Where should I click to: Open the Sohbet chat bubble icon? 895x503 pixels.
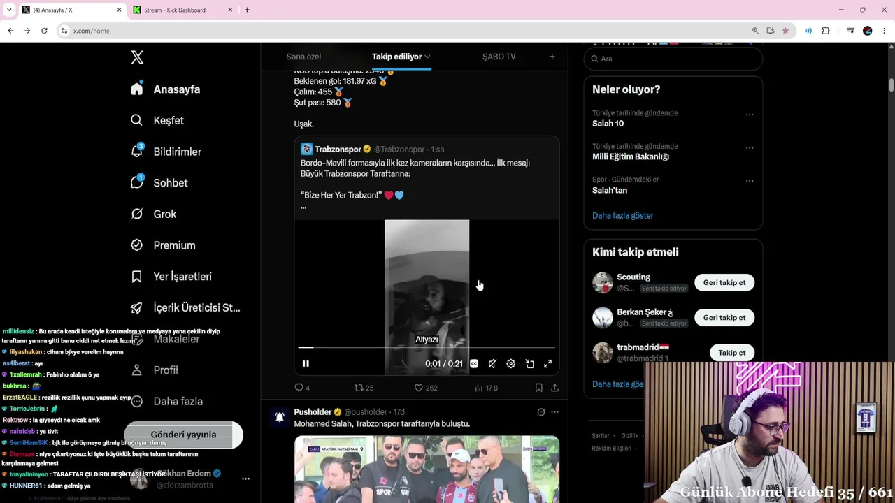(137, 182)
